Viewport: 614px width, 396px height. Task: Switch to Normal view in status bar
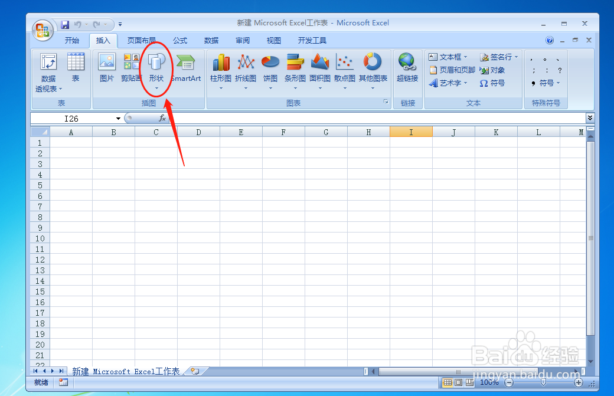(448, 382)
